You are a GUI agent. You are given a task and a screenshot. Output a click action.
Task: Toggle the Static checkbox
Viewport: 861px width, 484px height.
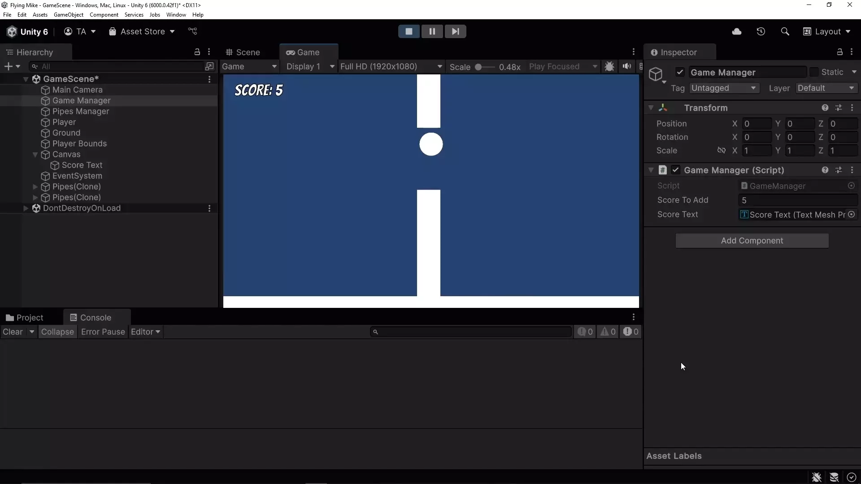814,72
